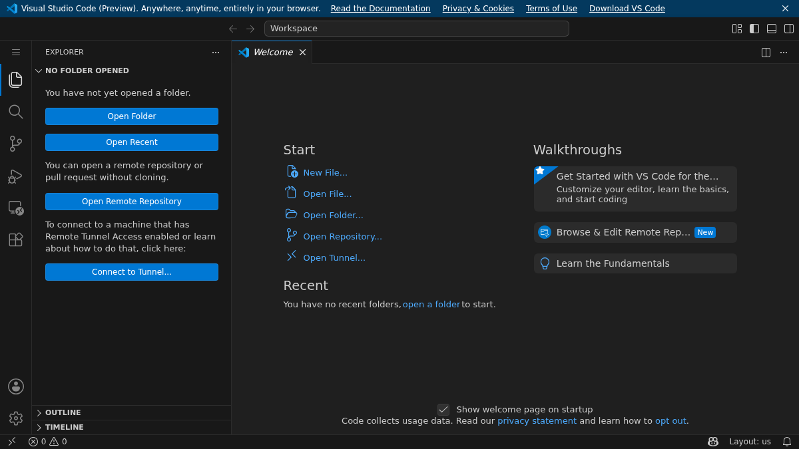Open Learn the Fundamentals walkthrough

click(x=635, y=263)
